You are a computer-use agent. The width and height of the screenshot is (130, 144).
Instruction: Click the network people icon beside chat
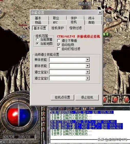(x=44, y=114)
